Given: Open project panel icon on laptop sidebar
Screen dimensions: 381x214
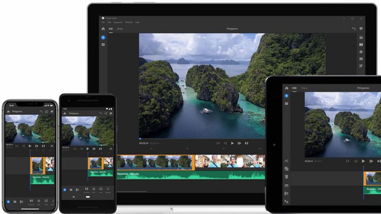Looking at the screenshot, I should [x=103, y=45].
